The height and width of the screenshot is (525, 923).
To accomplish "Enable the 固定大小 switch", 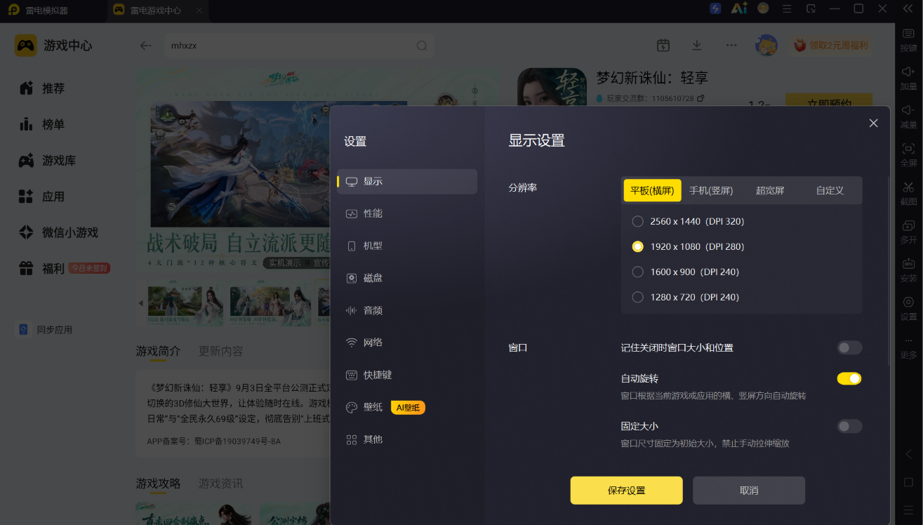I will (849, 426).
